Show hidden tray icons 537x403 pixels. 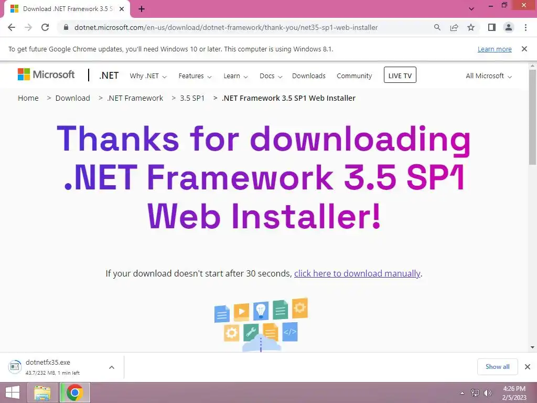pyautogui.click(x=463, y=393)
